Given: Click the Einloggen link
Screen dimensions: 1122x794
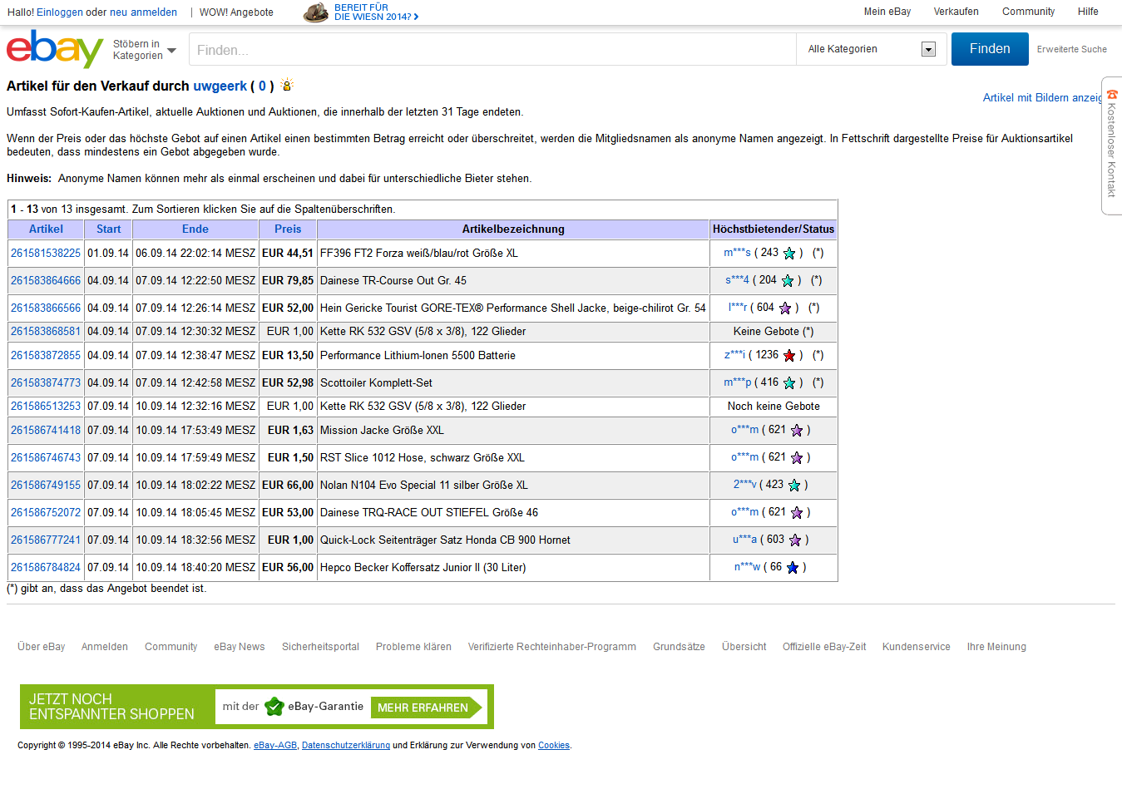Looking at the screenshot, I should [60, 12].
